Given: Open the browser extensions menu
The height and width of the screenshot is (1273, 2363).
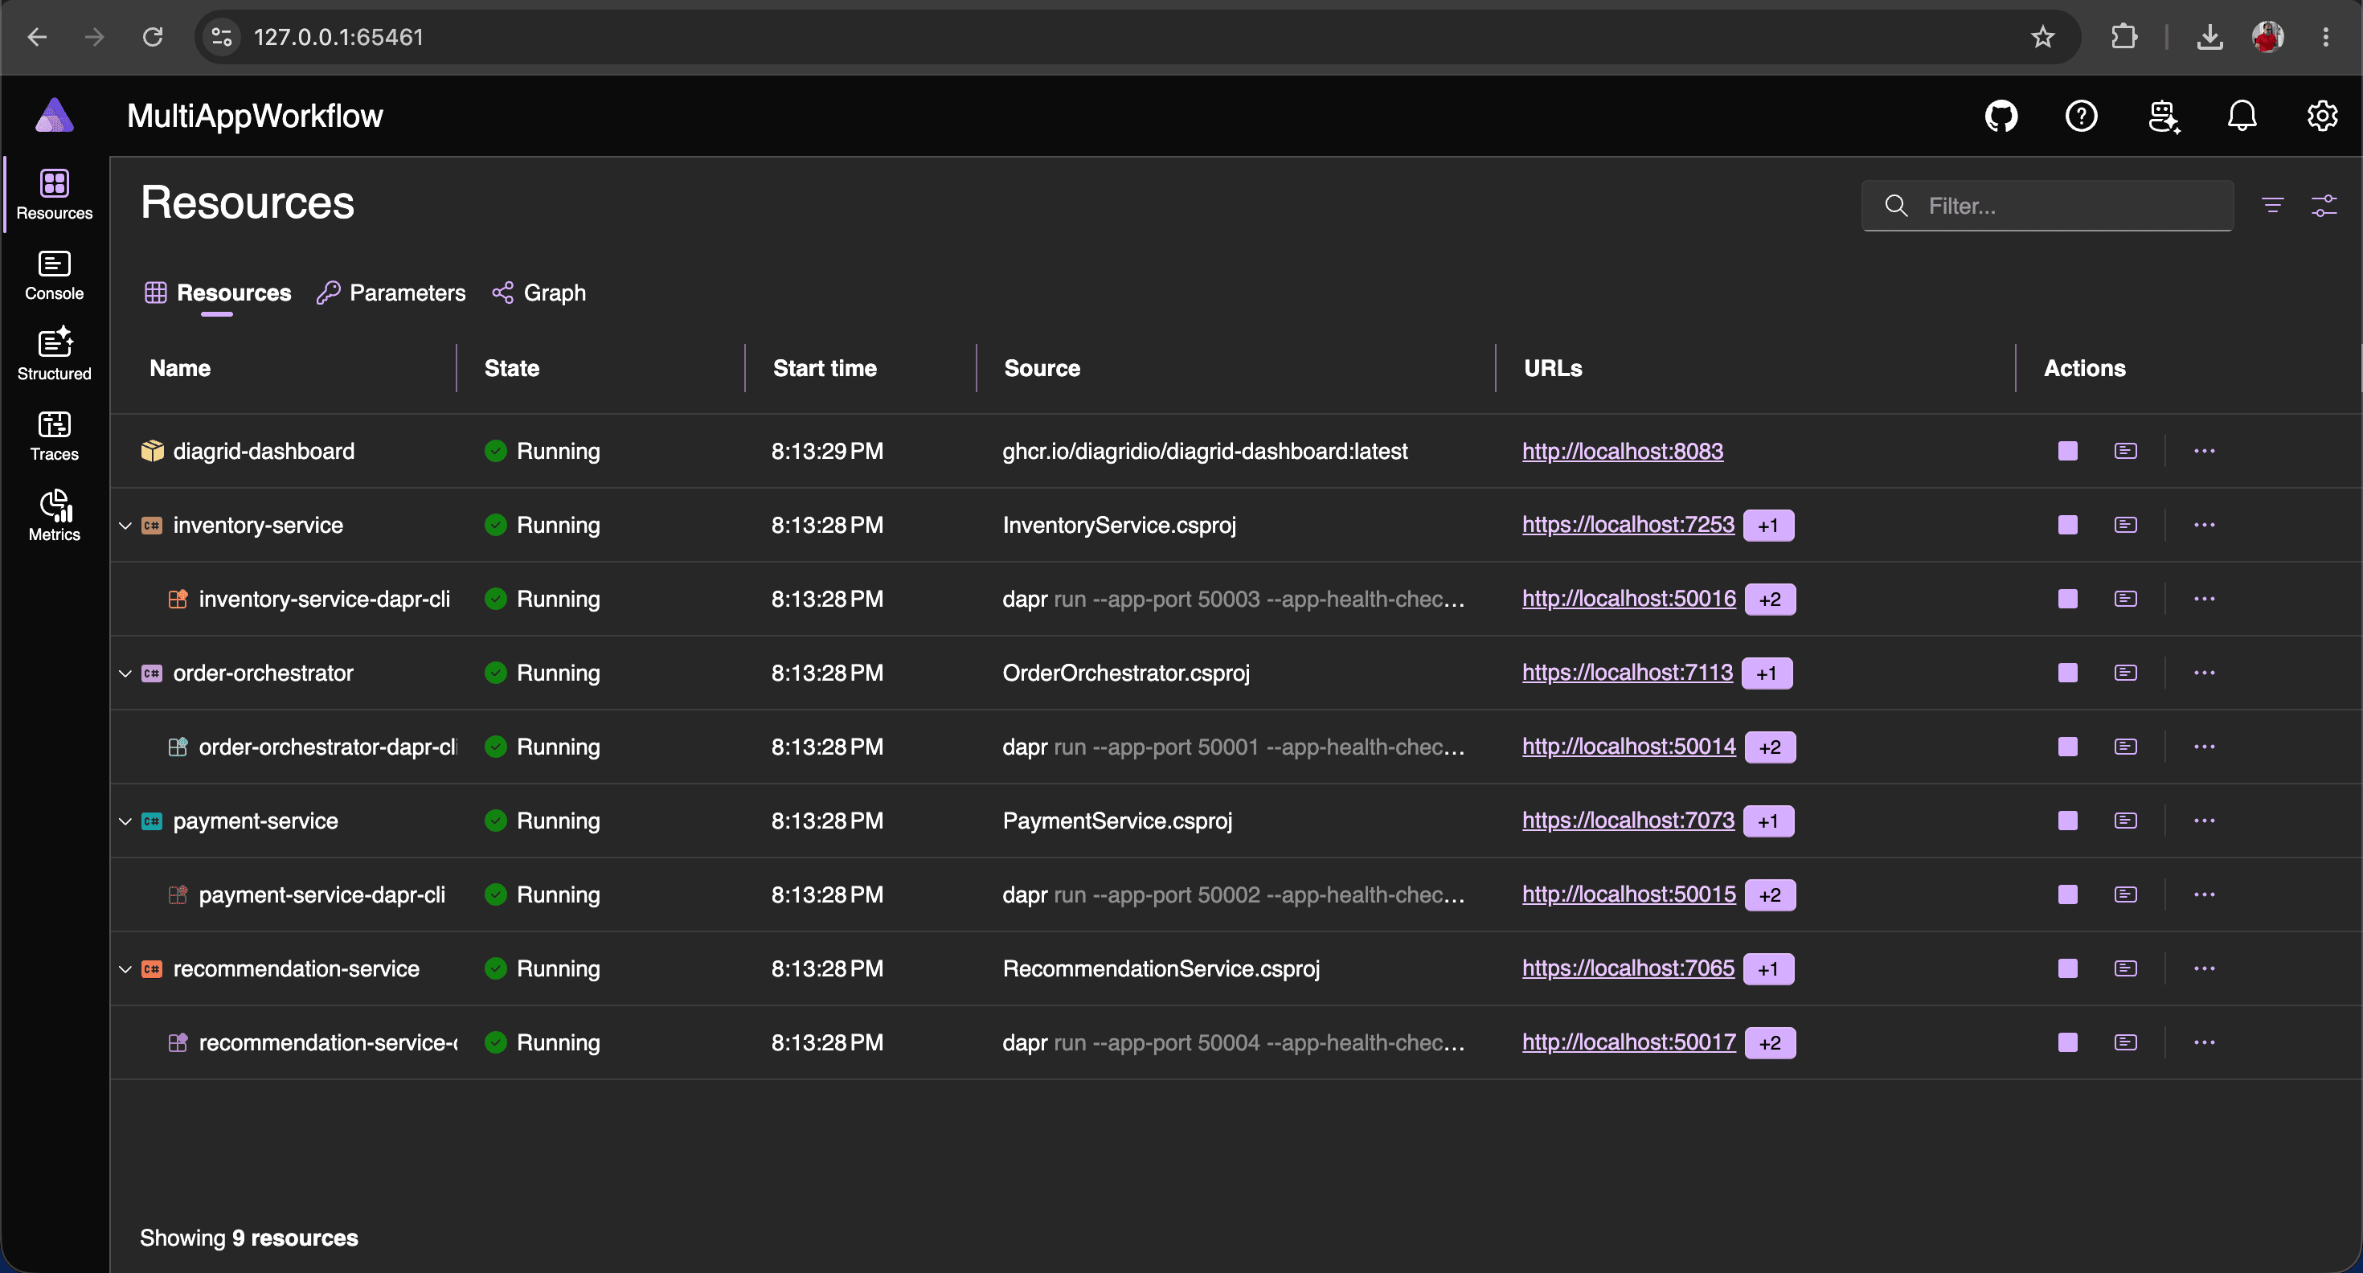Looking at the screenshot, I should tap(2123, 37).
